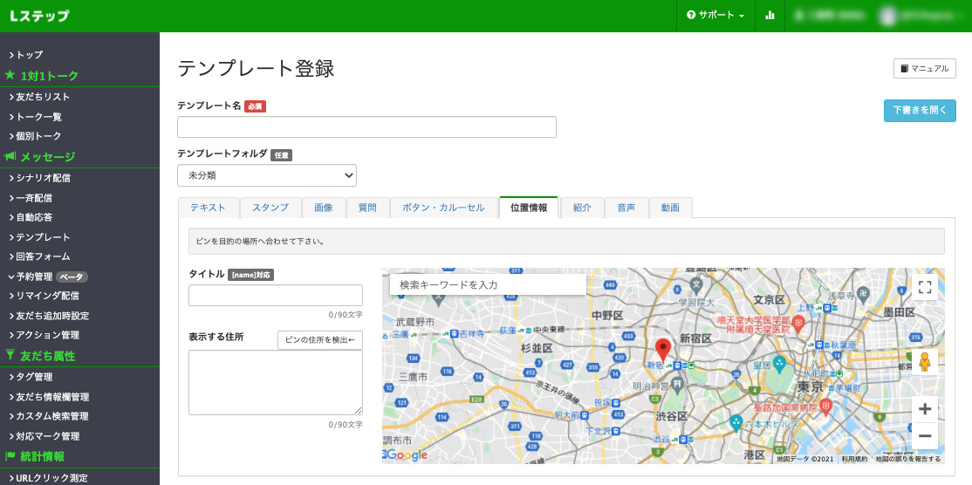
Task: Click the 下書きを開く button
Action: [920, 110]
